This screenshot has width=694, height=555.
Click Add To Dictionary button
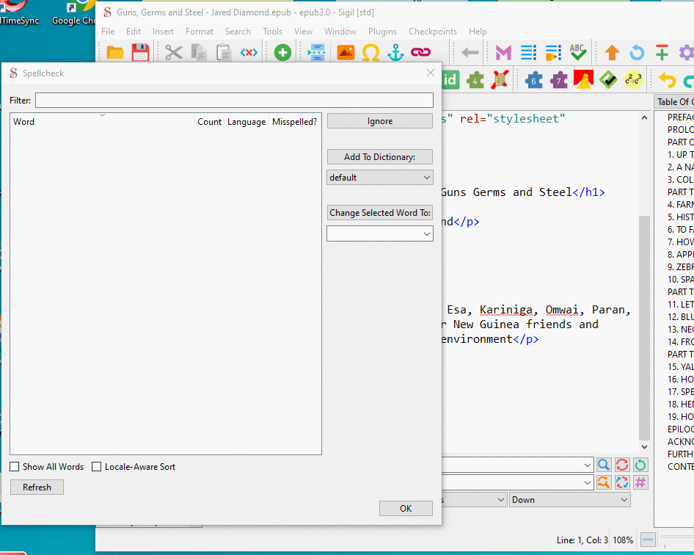(x=380, y=157)
